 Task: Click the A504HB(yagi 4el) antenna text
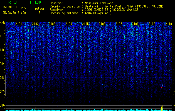coord(98,13)
